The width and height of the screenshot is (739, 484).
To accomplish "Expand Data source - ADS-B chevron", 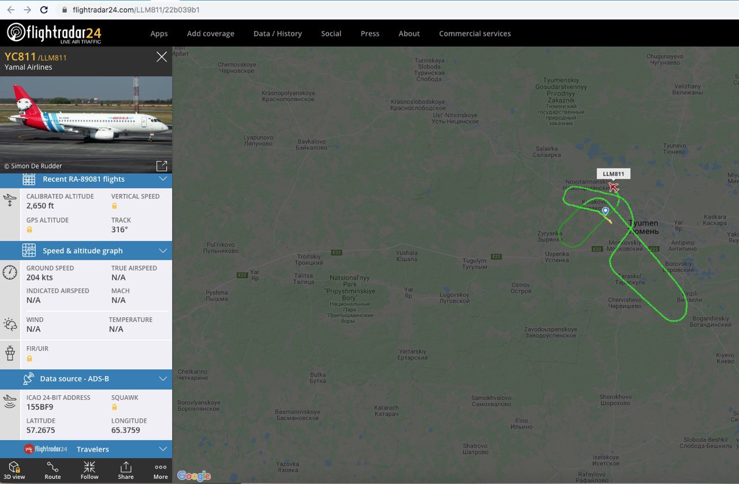I will 163,379.
